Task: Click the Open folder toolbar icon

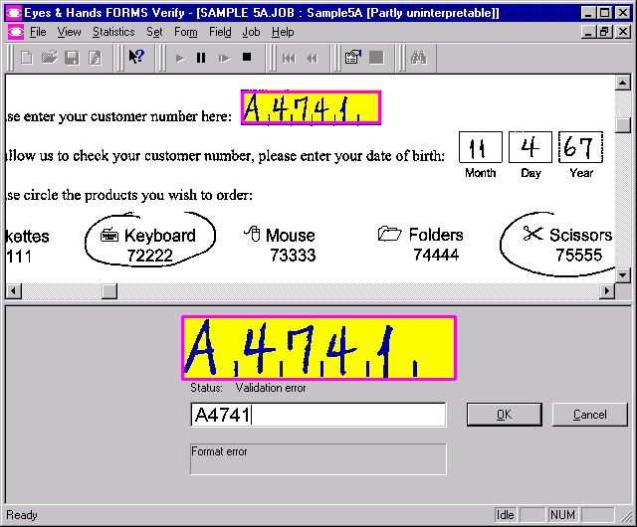Action: coord(49,58)
